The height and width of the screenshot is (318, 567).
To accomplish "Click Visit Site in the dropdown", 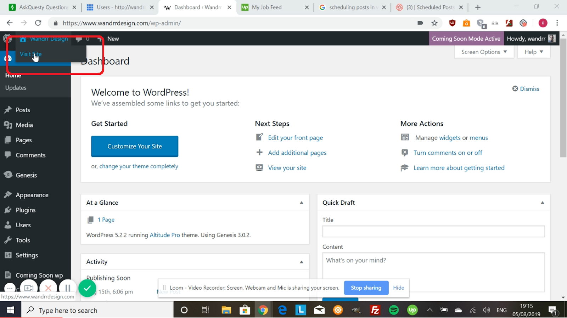I will pyautogui.click(x=30, y=54).
